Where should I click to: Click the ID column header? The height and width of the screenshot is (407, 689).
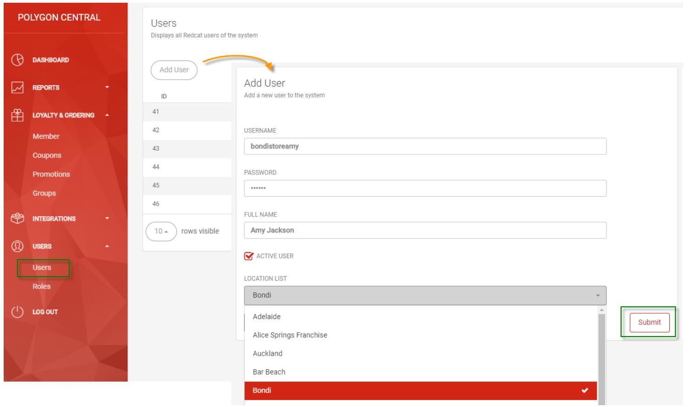tap(164, 97)
